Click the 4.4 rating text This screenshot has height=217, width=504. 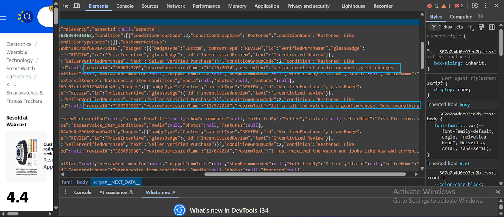click(17, 198)
